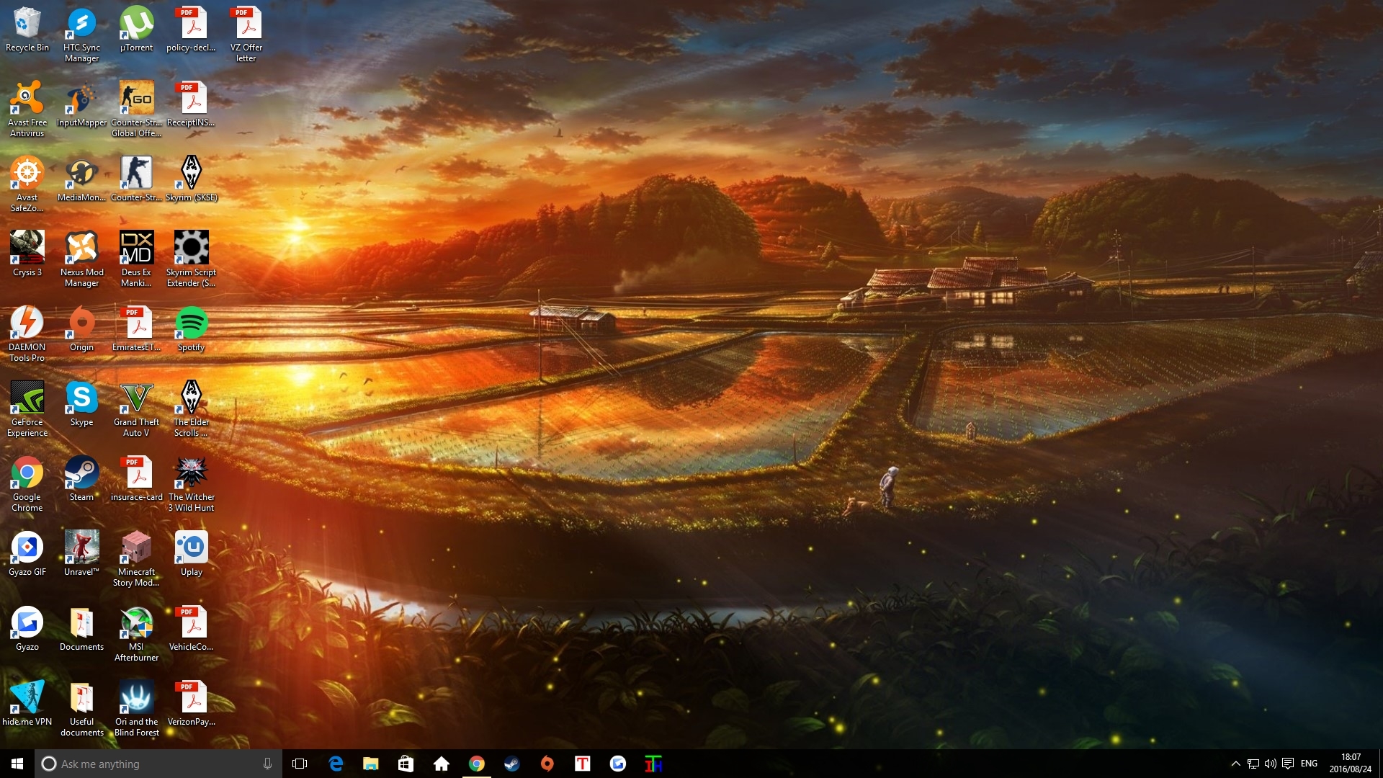Open the Spotify desktop shortcut
This screenshot has width=1383, height=778.
(191, 323)
